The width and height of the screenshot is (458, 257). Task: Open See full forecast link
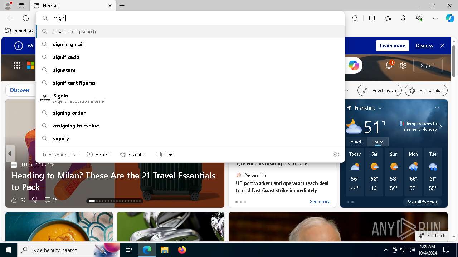click(x=422, y=202)
